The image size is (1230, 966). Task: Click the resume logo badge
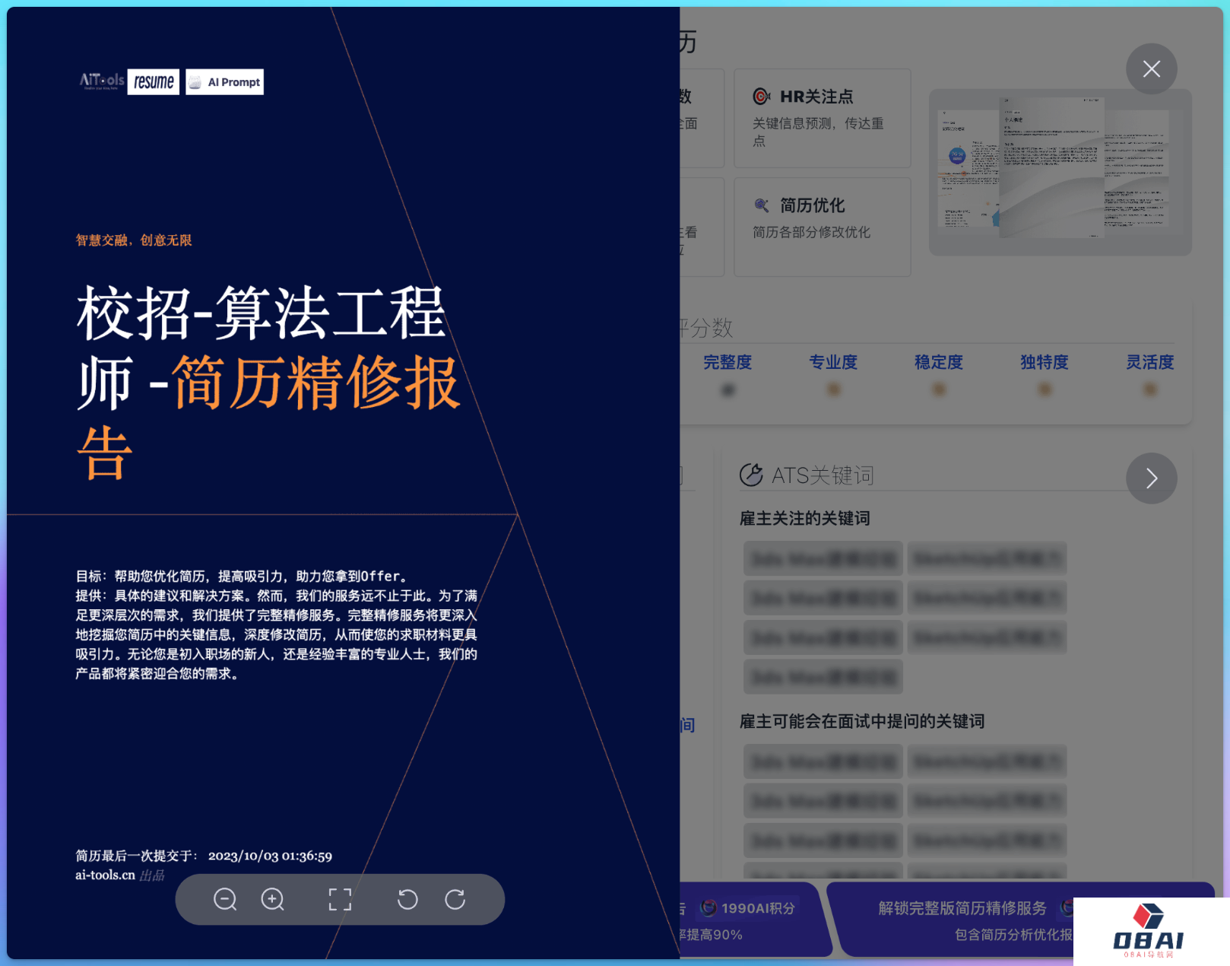pyautogui.click(x=154, y=81)
